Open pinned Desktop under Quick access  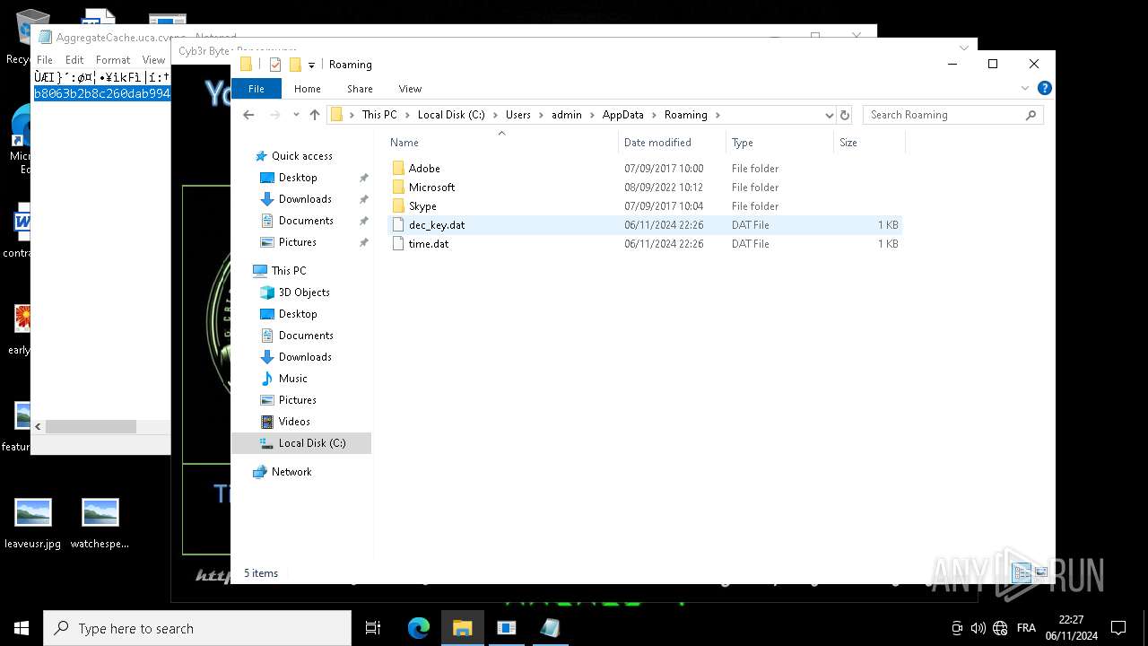298,178
